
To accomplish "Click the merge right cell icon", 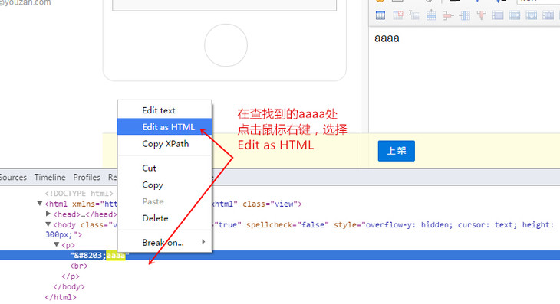I will 515,15.
